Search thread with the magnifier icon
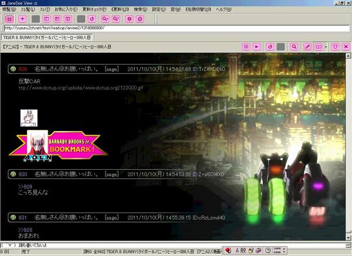 click(x=294, y=47)
